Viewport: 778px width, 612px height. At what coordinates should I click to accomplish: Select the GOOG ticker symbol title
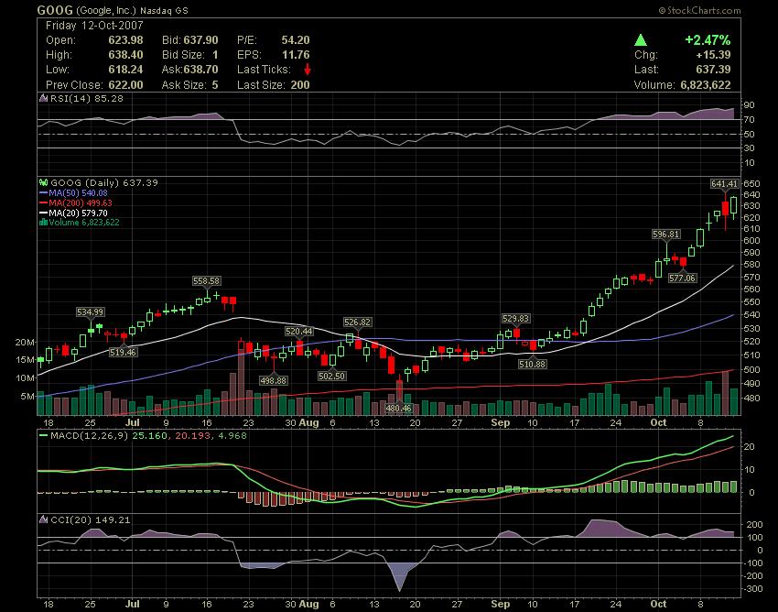click(x=55, y=10)
